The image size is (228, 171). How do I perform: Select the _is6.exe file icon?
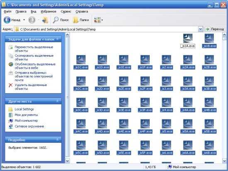[x=166, y=145]
